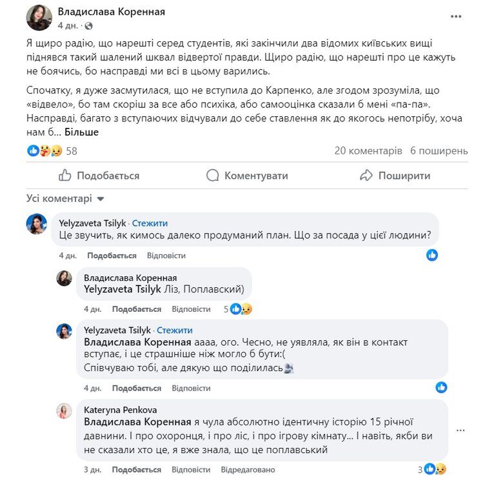This screenshot has height=477, width=503.
Task: Expand post text with Більше
Action: point(81,132)
